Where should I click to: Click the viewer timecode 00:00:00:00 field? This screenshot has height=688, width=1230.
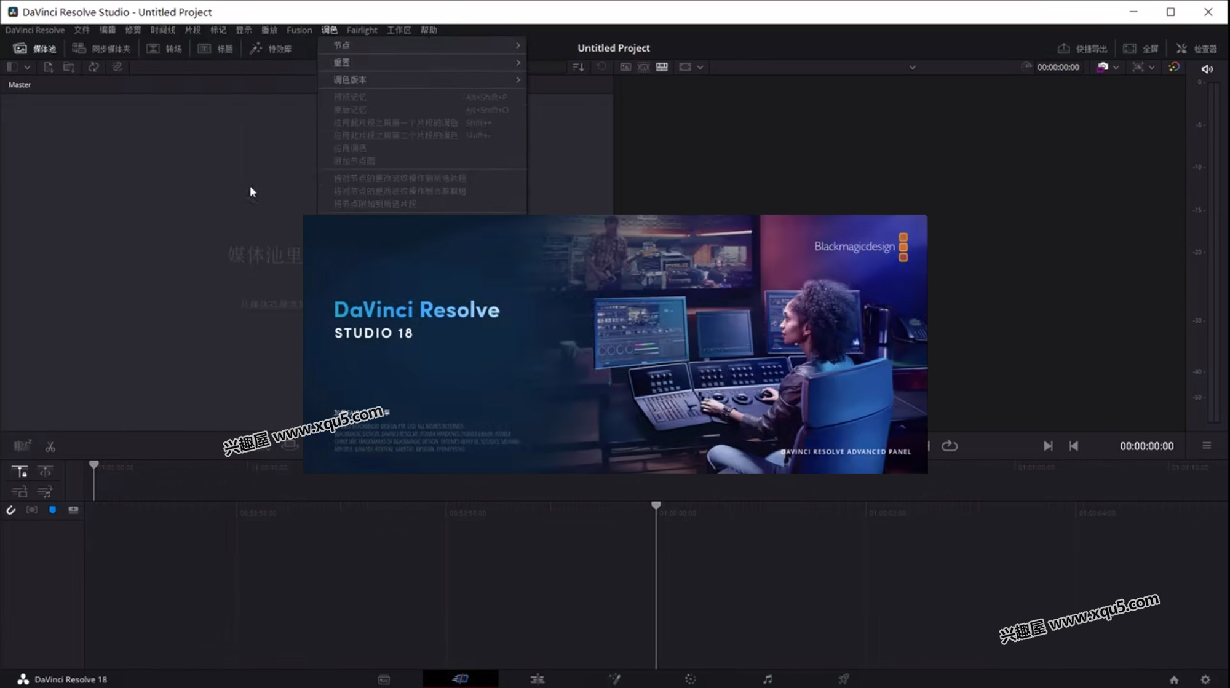pyautogui.click(x=1058, y=67)
